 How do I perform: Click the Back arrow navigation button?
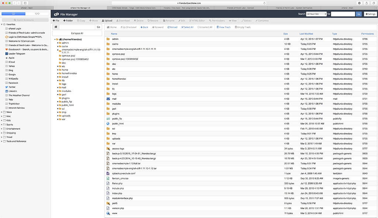[x=140, y=27]
